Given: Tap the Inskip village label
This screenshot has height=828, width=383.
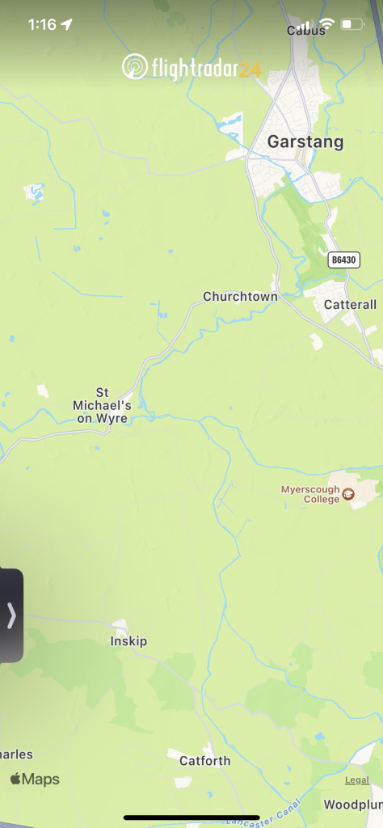Looking at the screenshot, I should (128, 641).
